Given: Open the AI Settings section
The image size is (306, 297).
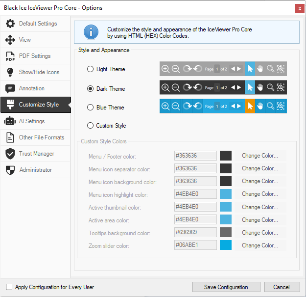Looking at the screenshot, I should tap(35, 121).
